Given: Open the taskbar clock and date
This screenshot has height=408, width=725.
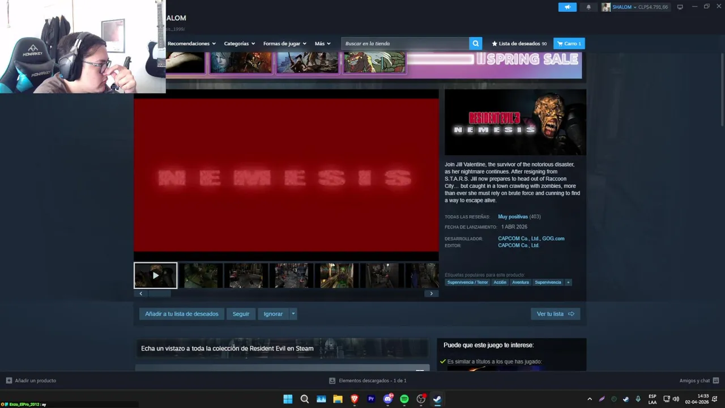Looking at the screenshot, I should [x=698, y=399].
